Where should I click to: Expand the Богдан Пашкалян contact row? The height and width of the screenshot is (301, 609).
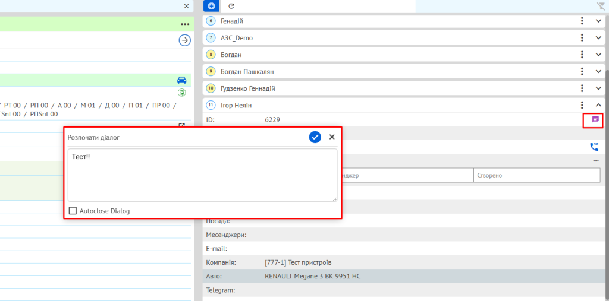[598, 71]
